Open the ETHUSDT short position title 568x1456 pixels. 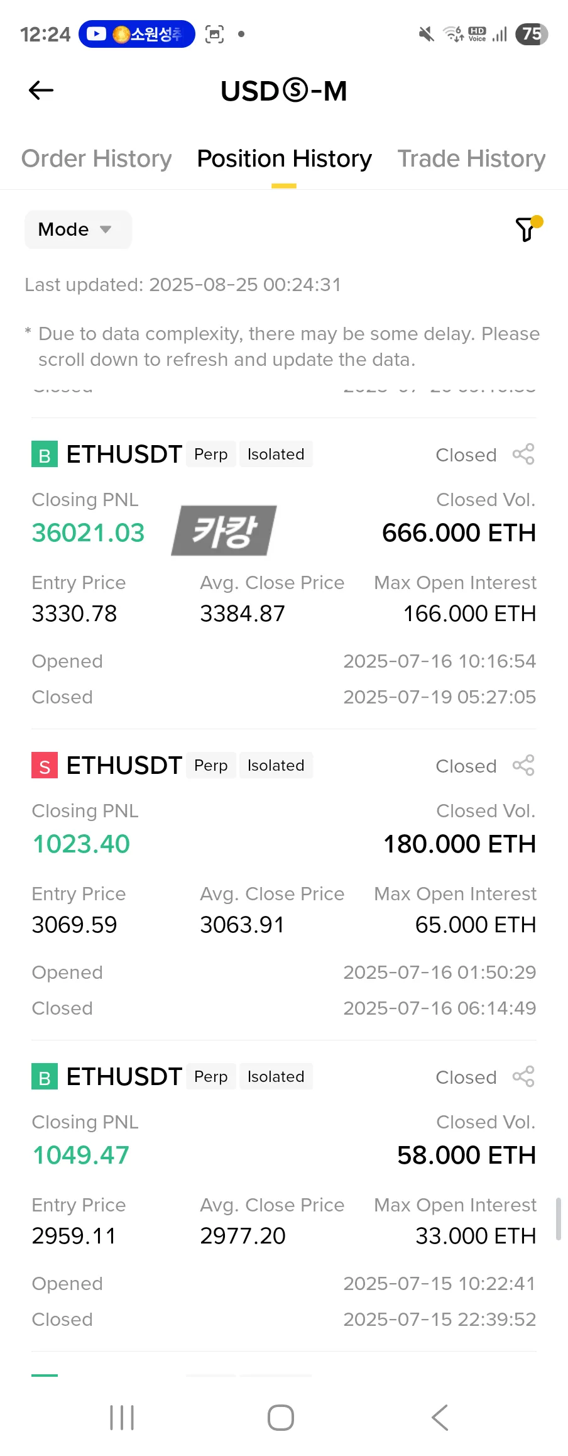pyautogui.click(x=124, y=765)
